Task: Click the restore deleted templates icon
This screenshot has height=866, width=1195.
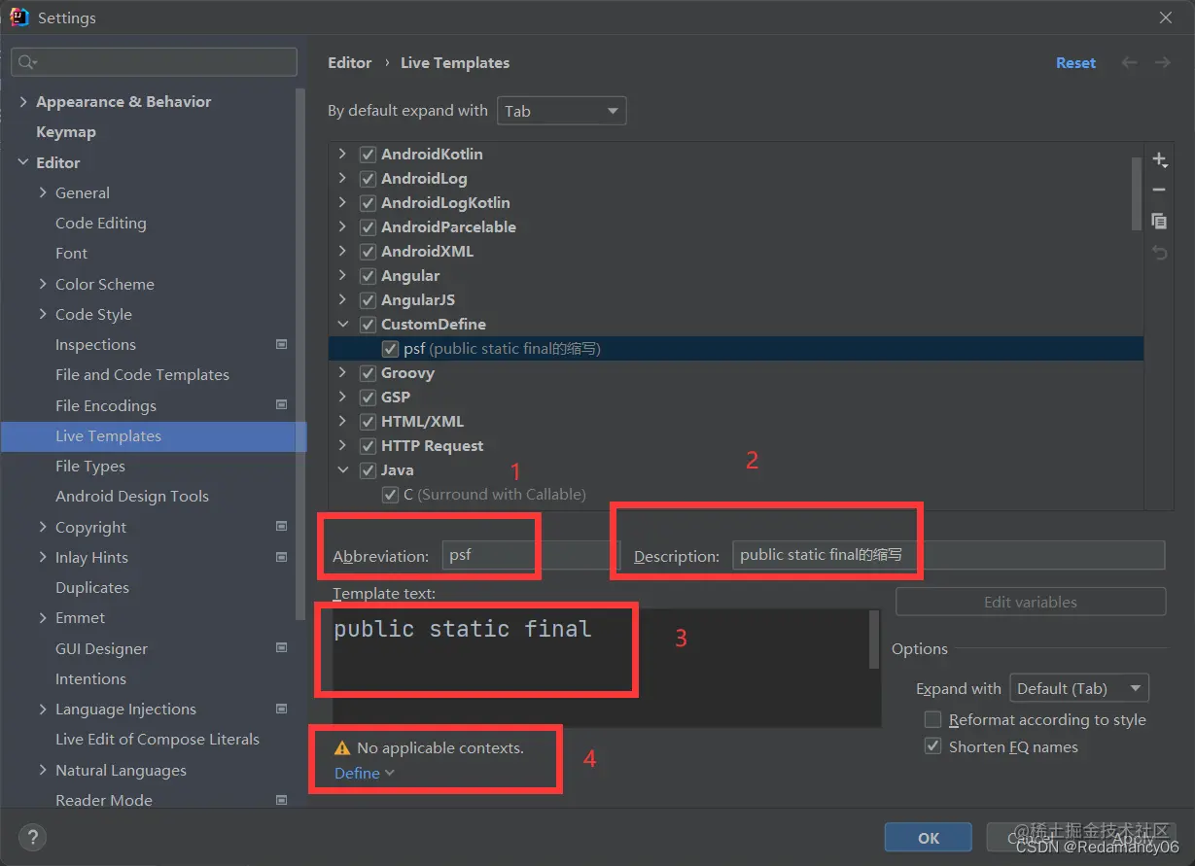Action: [1159, 253]
